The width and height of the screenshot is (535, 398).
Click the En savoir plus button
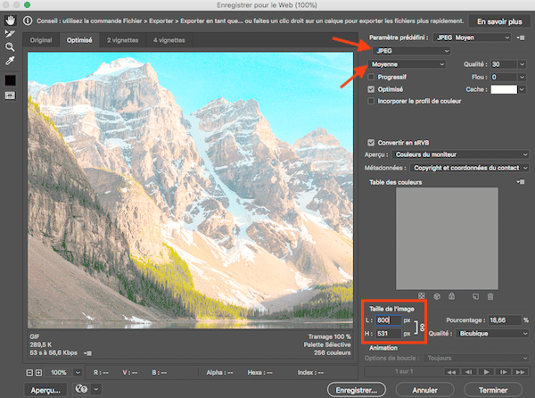tap(498, 20)
